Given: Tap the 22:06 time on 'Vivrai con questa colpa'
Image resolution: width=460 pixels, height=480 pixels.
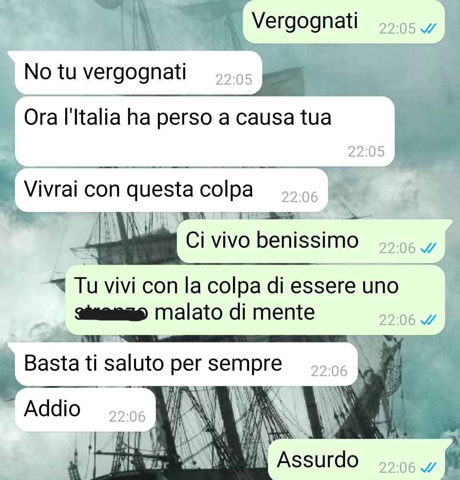Looking at the screenshot, I should coord(300,197).
